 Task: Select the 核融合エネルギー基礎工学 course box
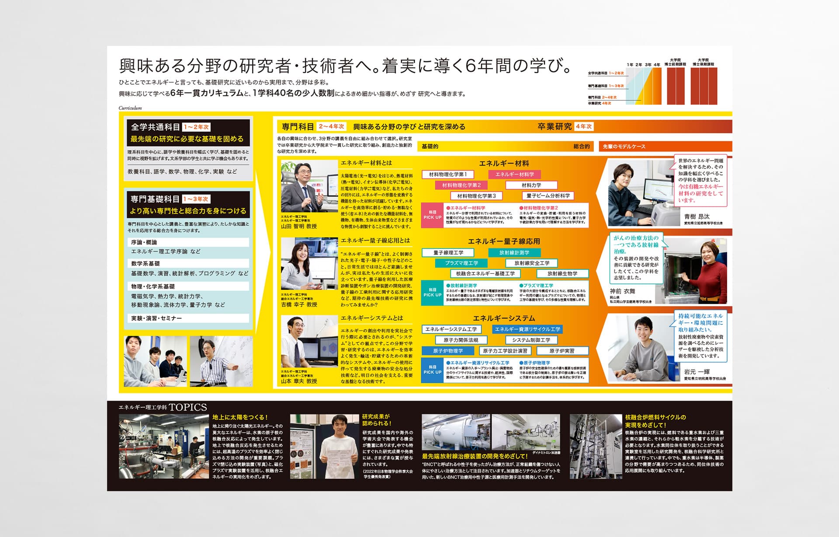pyautogui.click(x=485, y=274)
